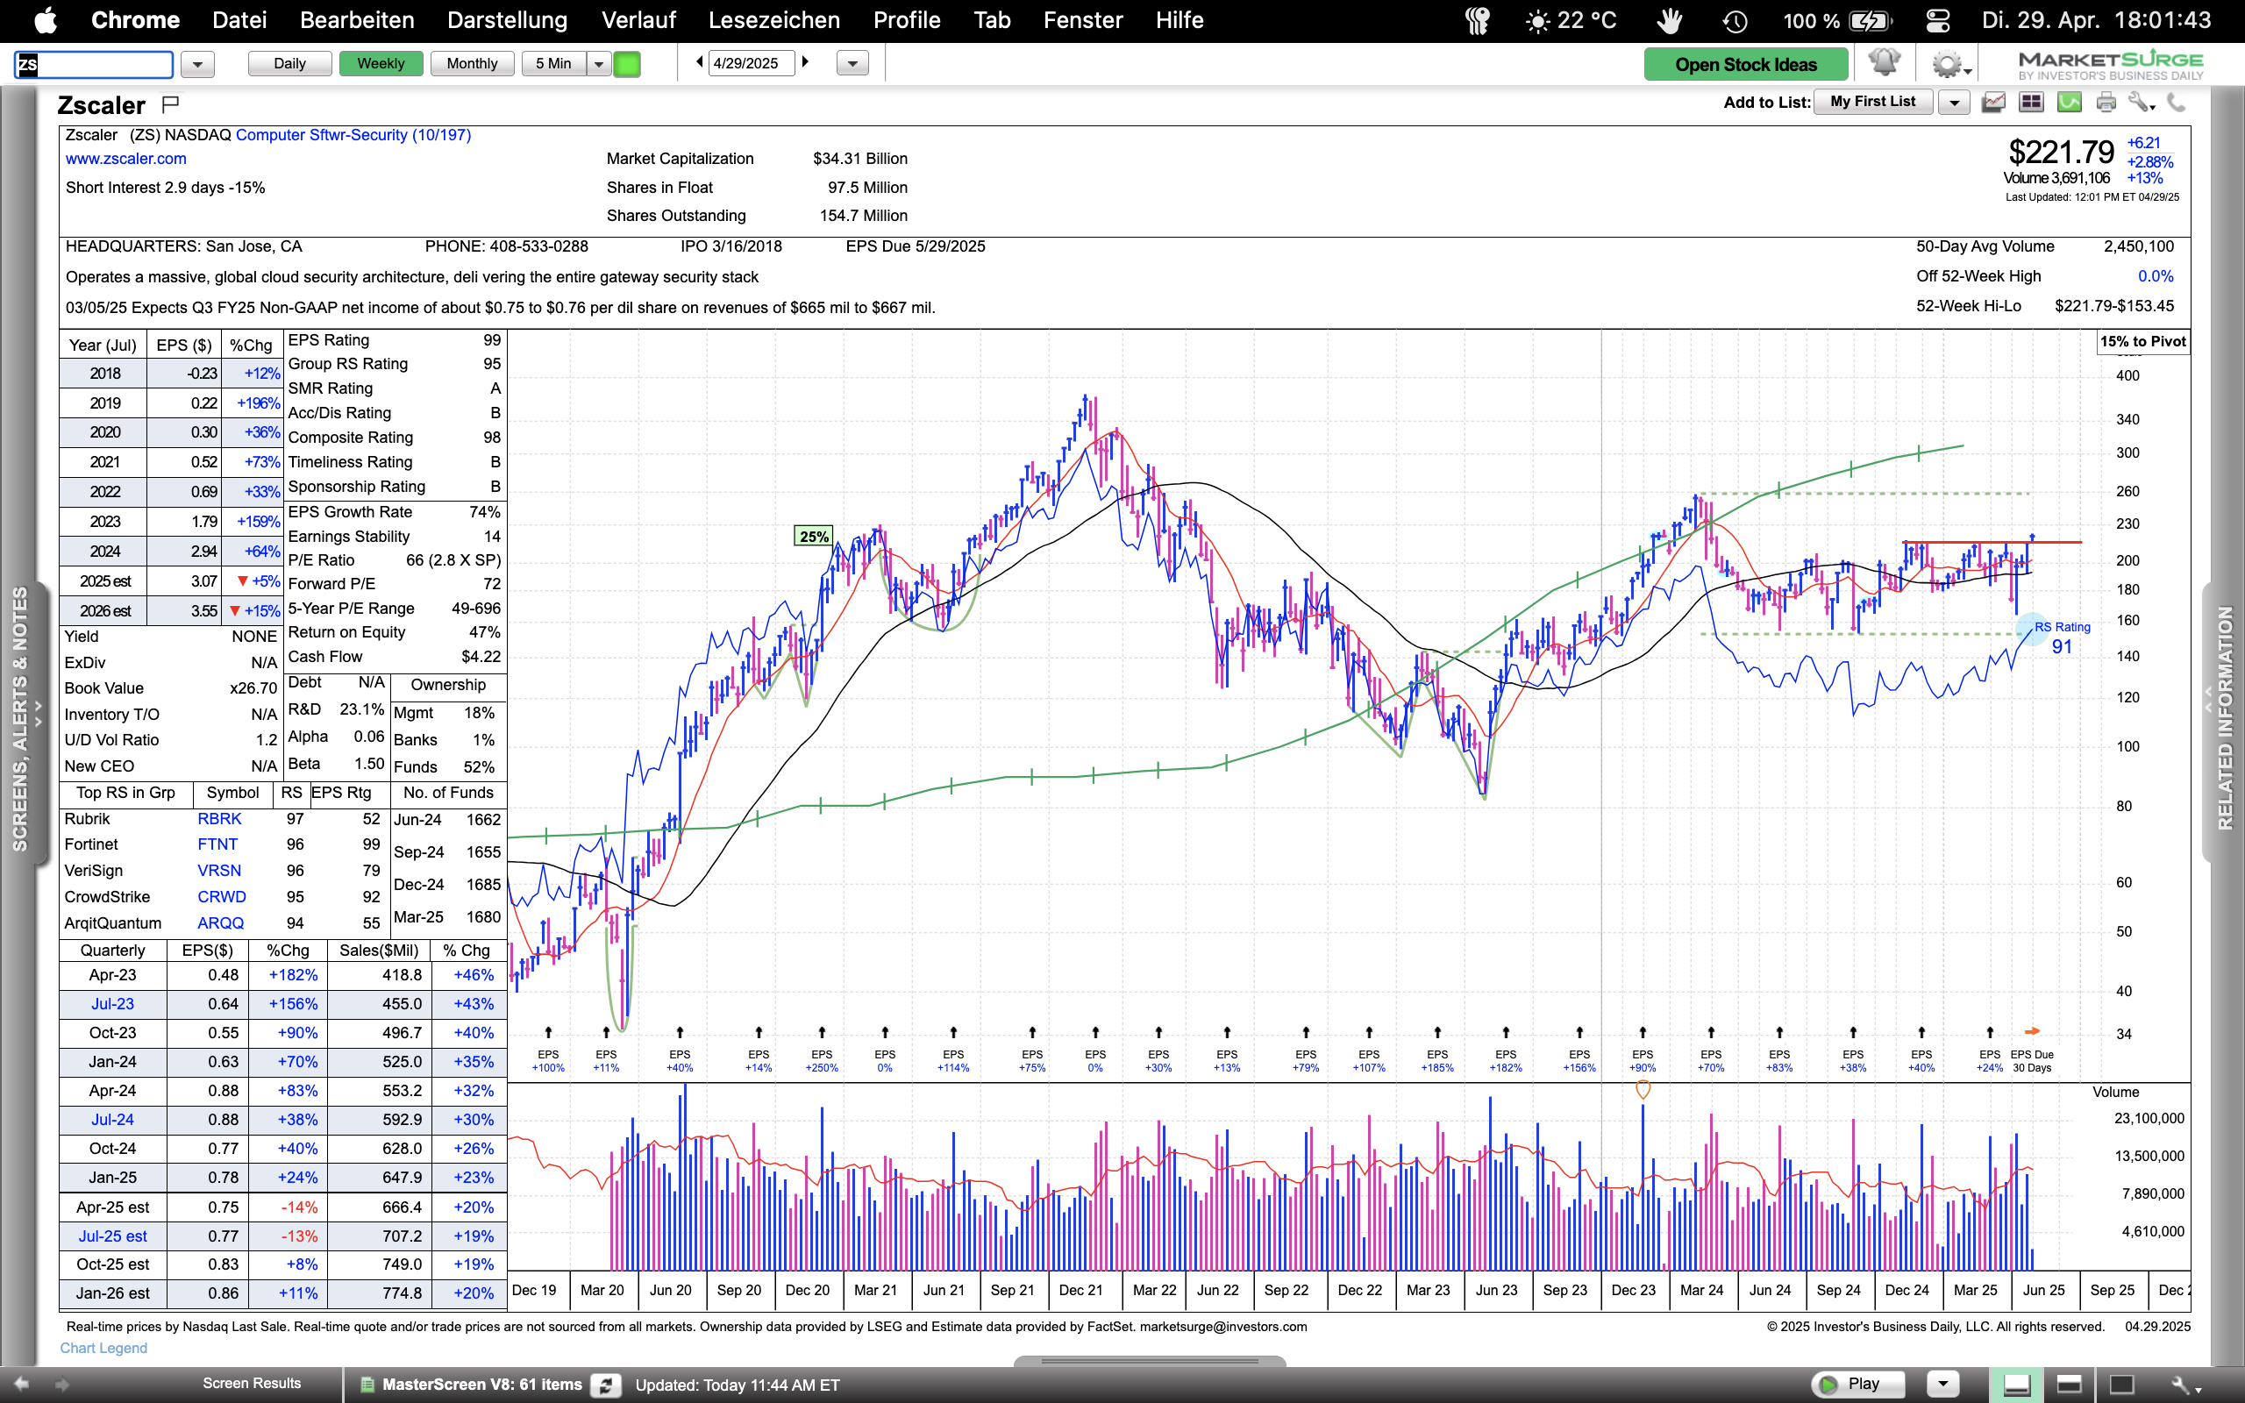Flag Zscaler with the flag icon
Screen dimensions: 2245x1403
click(x=170, y=103)
